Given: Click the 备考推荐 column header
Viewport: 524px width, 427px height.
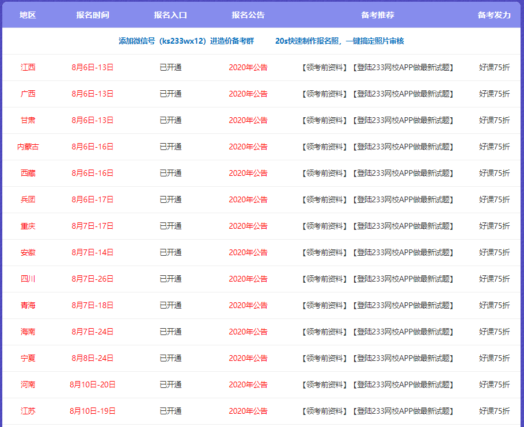Looking at the screenshot, I should pos(378,15).
